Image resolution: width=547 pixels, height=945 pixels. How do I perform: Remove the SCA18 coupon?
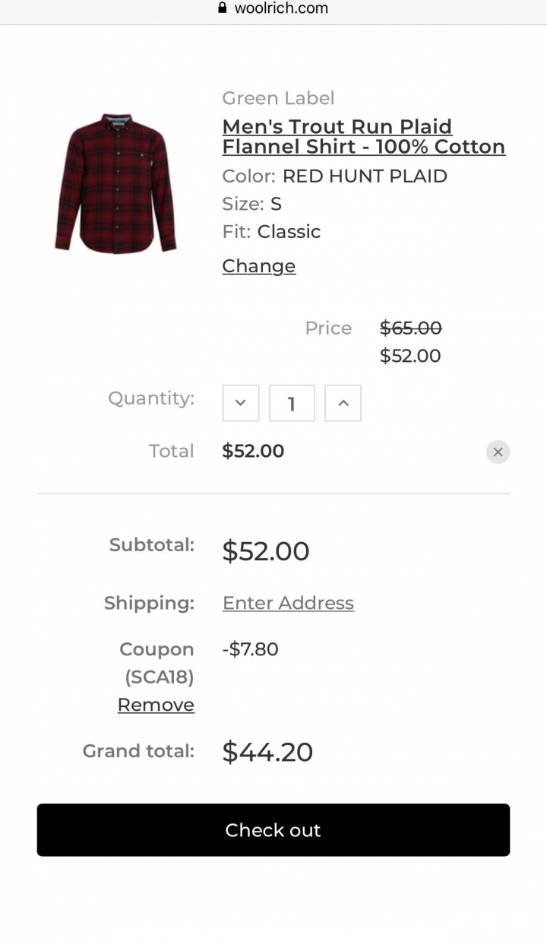(156, 705)
